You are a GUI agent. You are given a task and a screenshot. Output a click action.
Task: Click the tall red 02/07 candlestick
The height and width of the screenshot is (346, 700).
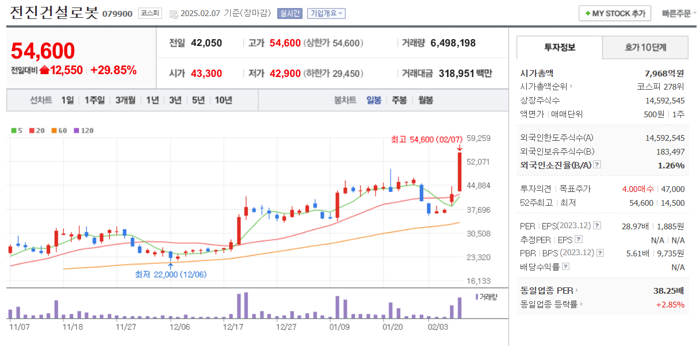point(460,171)
